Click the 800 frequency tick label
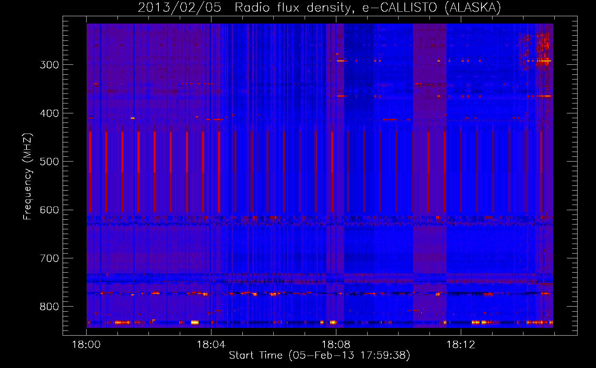Viewport: 596px width, 368px height. (49, 307)
